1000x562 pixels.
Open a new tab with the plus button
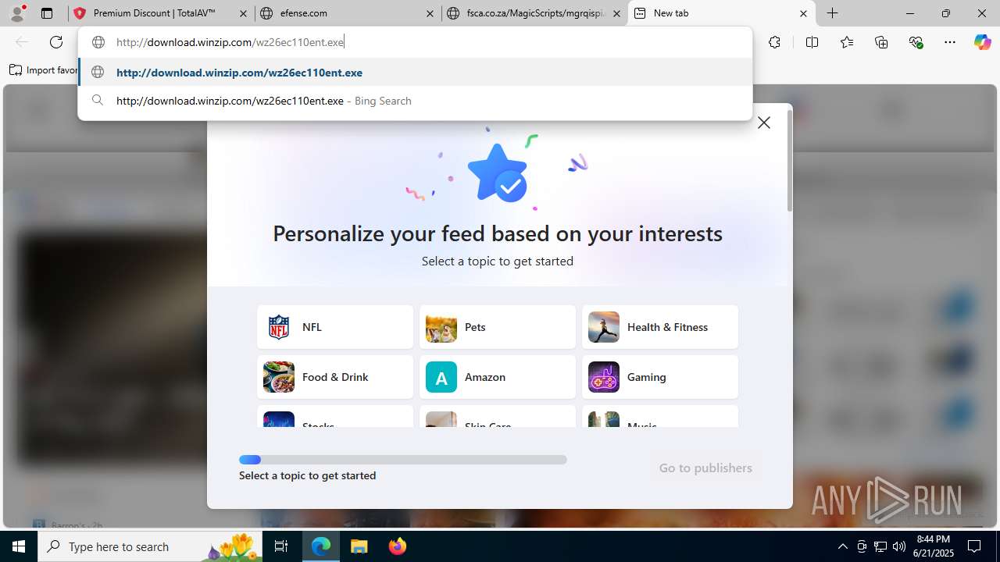pos(833,13)
